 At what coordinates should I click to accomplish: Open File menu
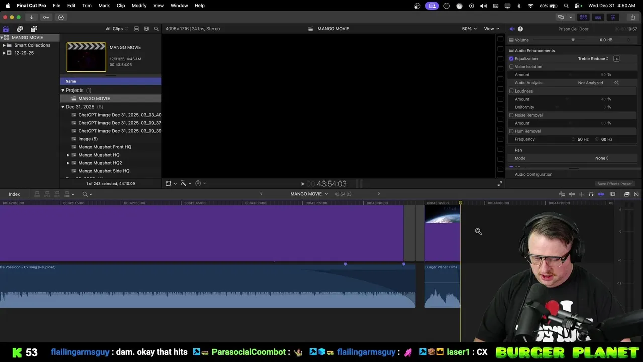click(x=57, y=6)
